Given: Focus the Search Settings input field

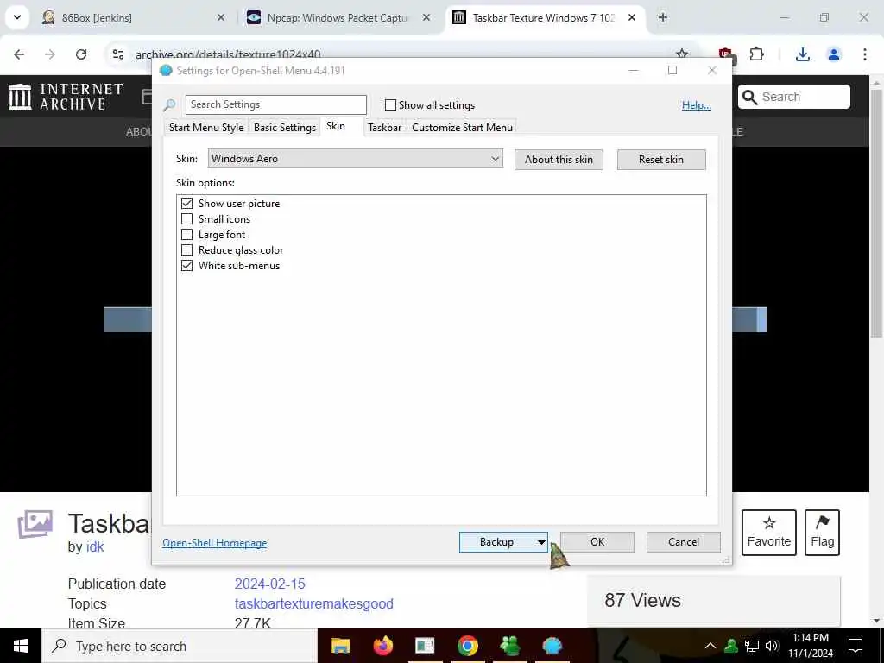Looking at the screenshot, I should tap(275, 104).
